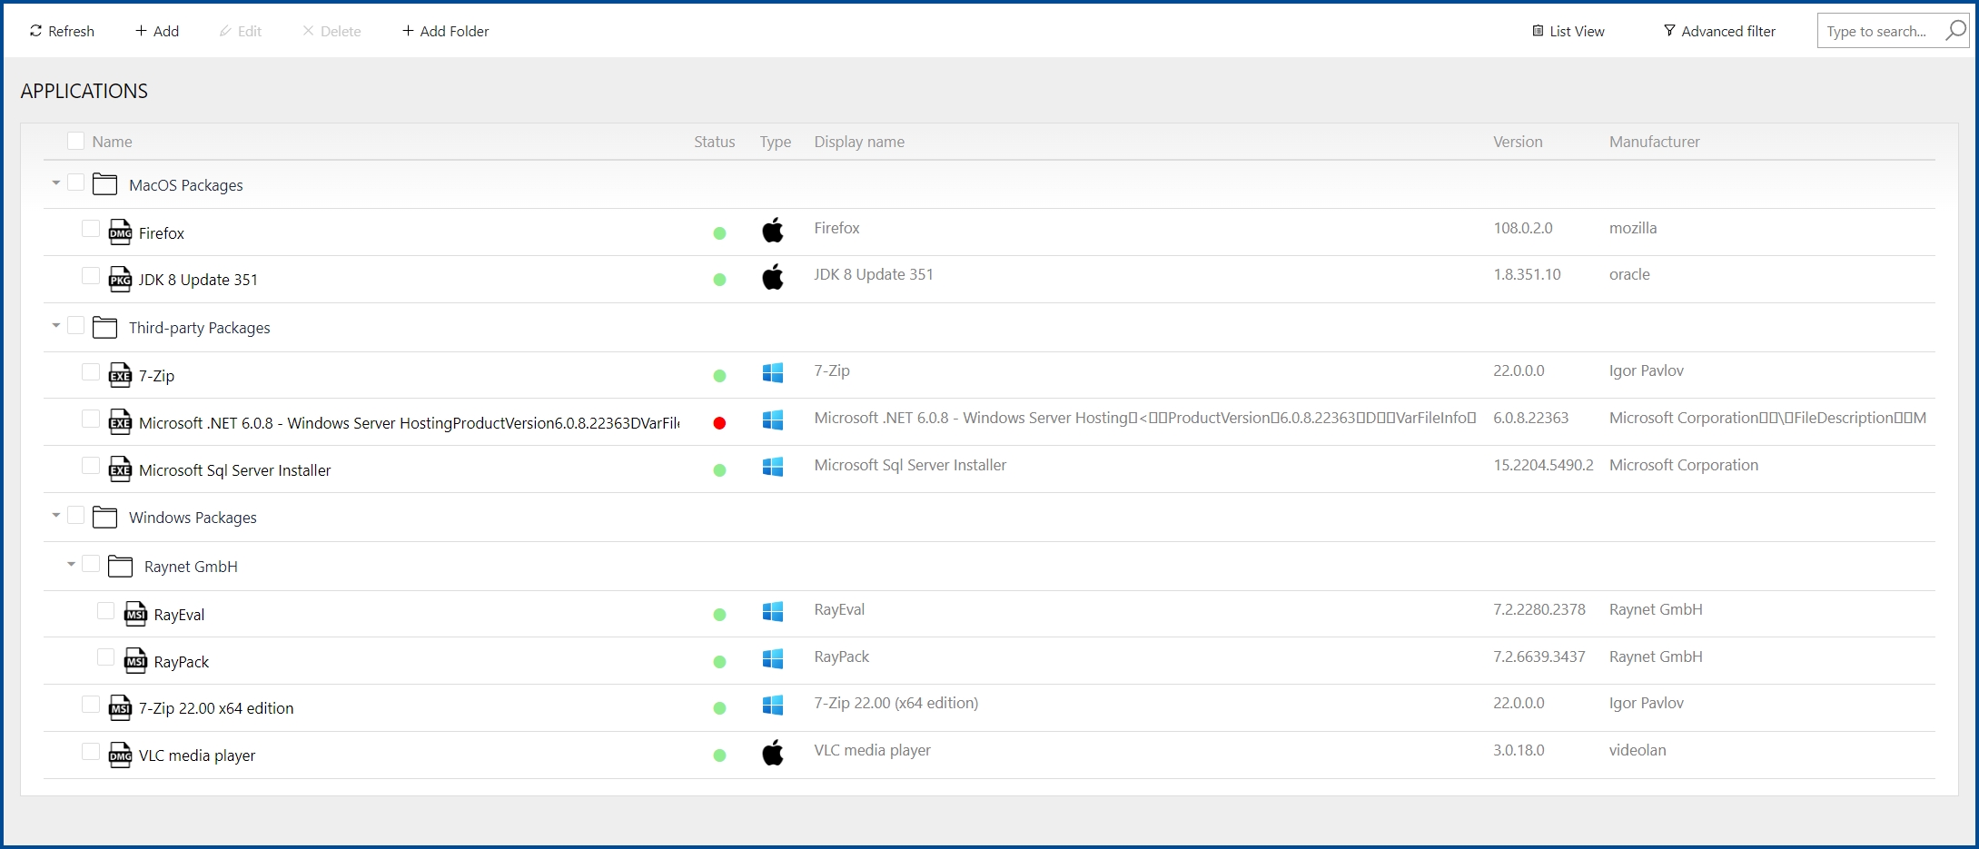Check the Firefox row checkbox
Image resolution: width=1979 pixels, height=849 pixels.
click(90, 228)
